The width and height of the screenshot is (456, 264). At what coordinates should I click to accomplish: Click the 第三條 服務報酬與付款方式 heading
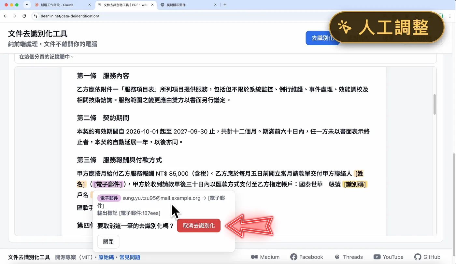(119, 160)
